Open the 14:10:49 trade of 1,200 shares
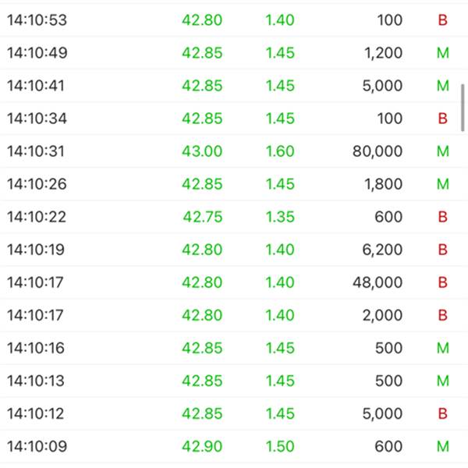The image size is (468, 468). (x=234, y=53)
